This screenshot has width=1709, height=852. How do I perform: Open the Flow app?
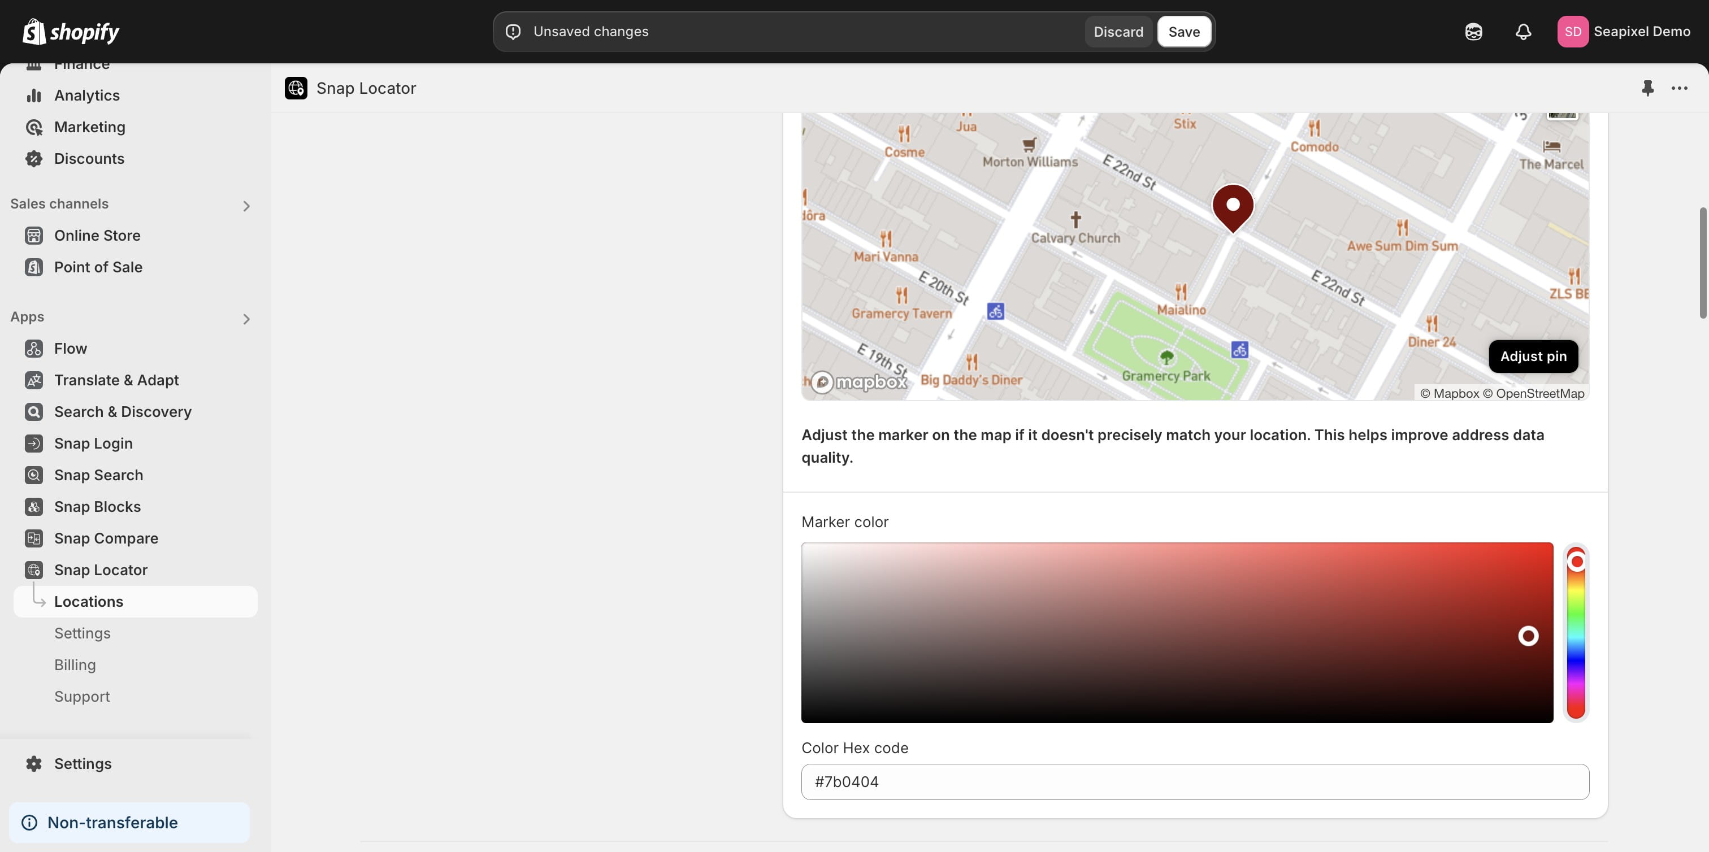(70, 349)
